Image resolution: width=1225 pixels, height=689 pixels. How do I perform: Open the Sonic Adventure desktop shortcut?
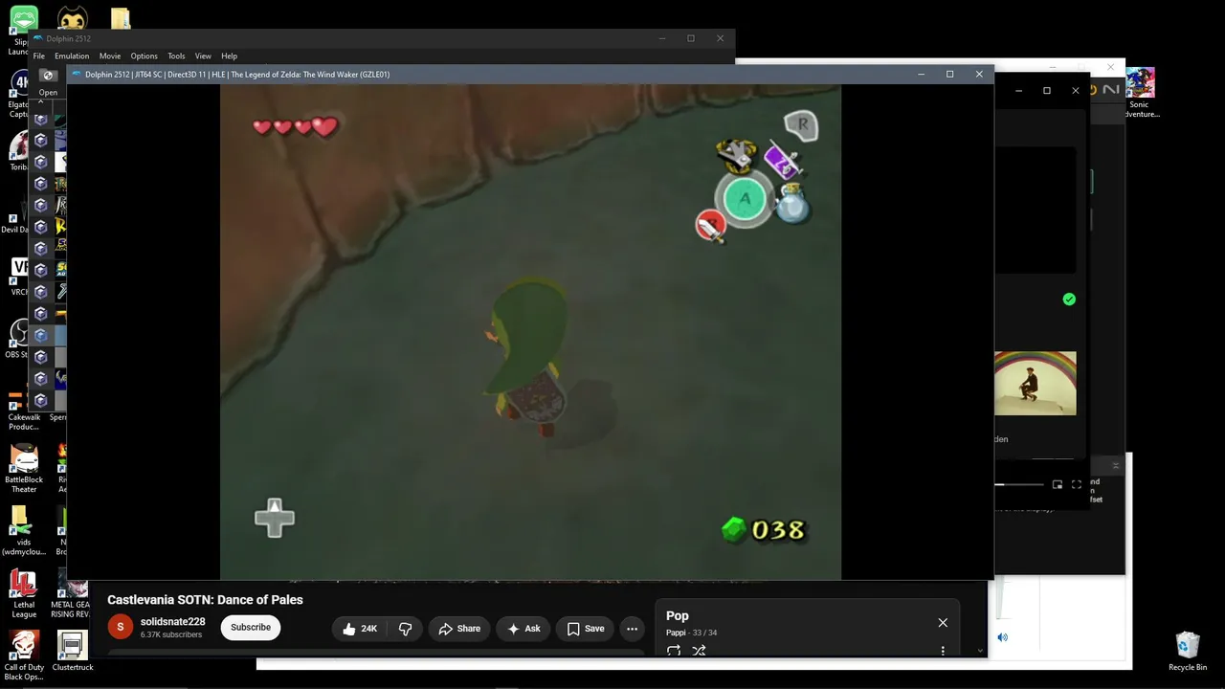[1140, 93]
